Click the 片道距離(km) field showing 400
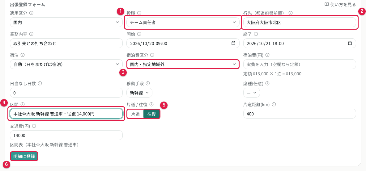This screenshot has width=366, height=171. [x=300, y=114]
